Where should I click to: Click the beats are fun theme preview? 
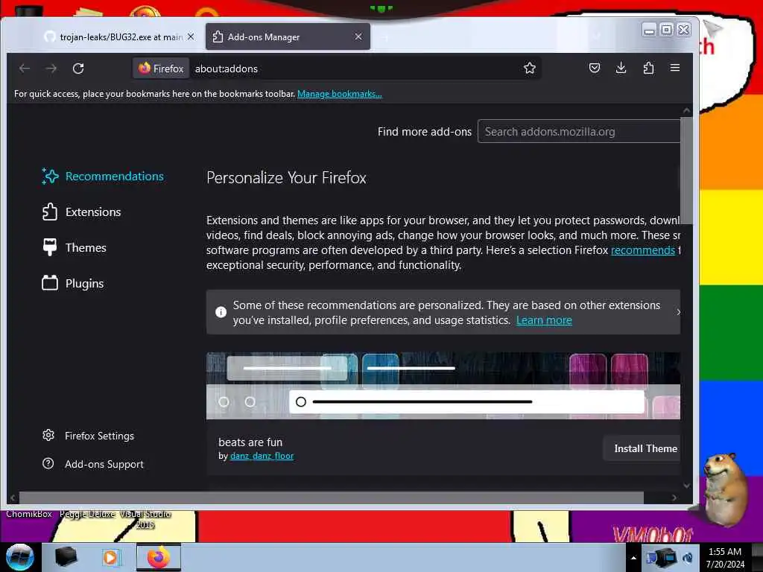click(x=443, y=385)
